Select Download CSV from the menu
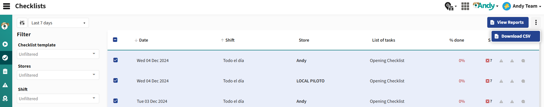 point(515,36)
